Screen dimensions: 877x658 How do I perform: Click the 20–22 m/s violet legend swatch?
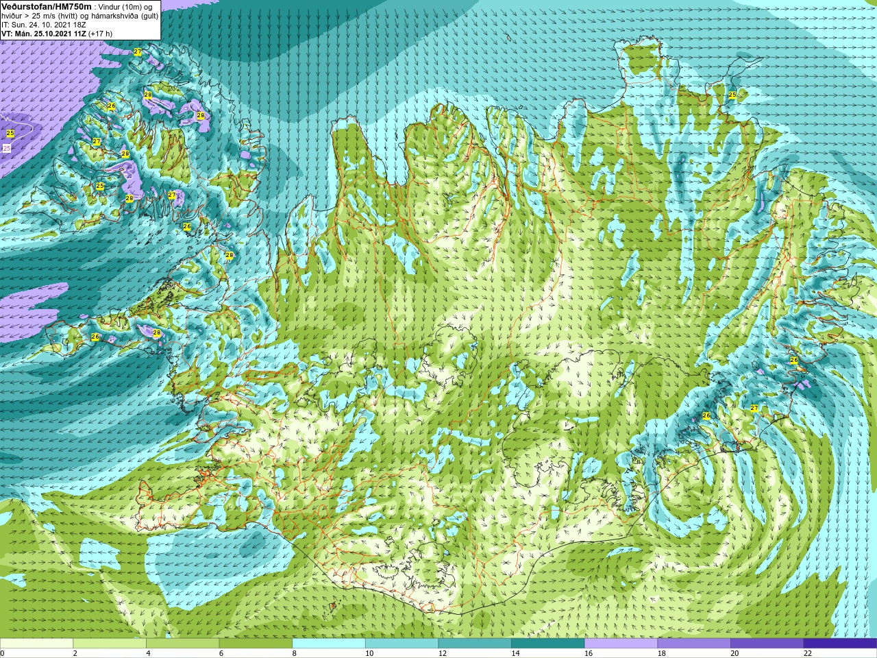coord(767,644)
